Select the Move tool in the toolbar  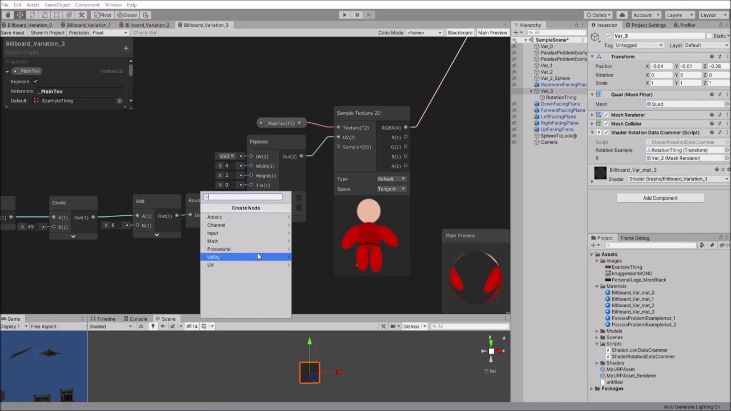pos(20,15)
